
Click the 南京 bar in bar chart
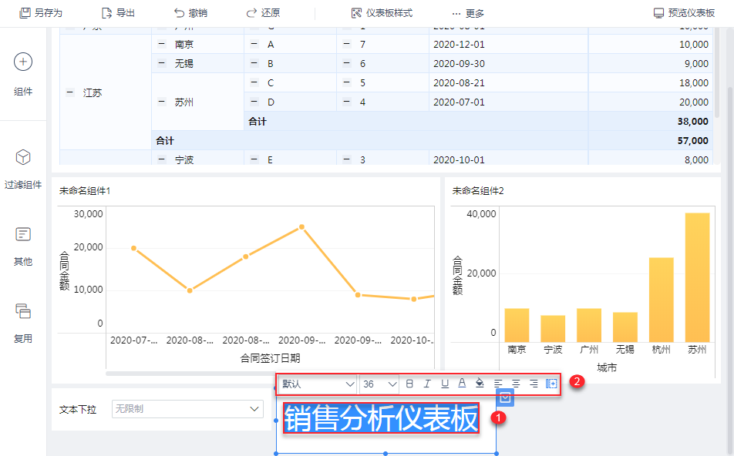(x=517, y=326)
